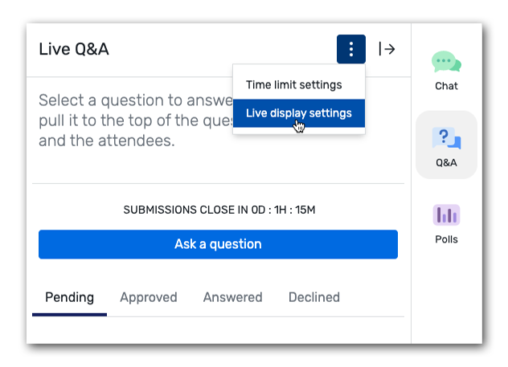Click the Live Q&A panel title
The width and height of the screenshot is (508, 367).
[74, 49]
